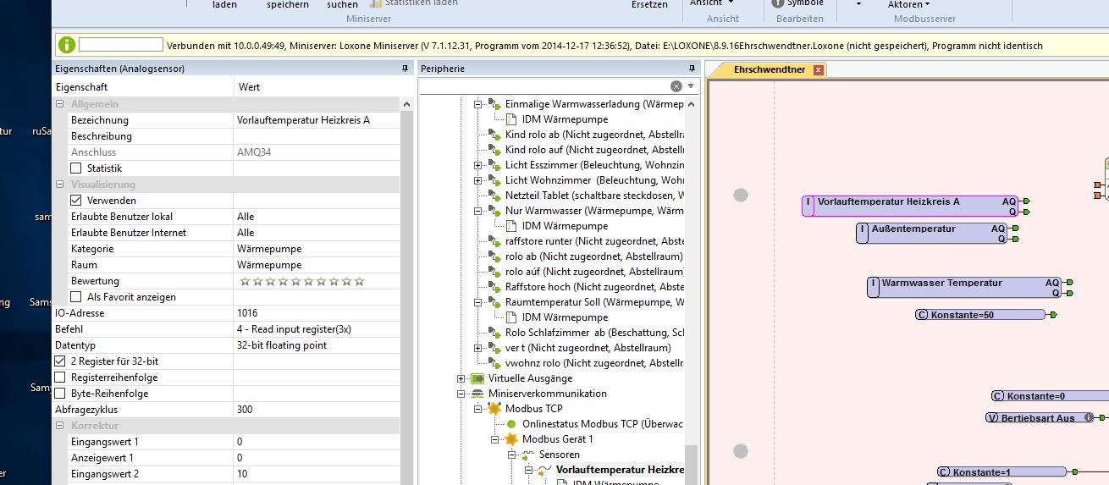
Task: Expand the Licht Esszimmer tree node
Action: [478, 165]
